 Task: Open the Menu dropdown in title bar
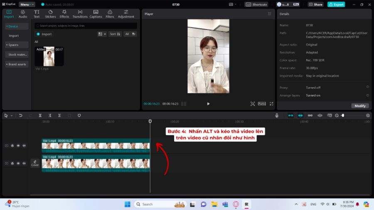pyautogui.click(x=27, y=4)
